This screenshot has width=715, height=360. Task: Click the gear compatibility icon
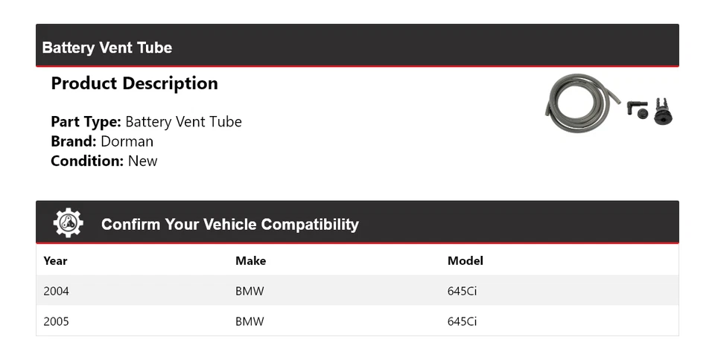[x=68, y=223]
